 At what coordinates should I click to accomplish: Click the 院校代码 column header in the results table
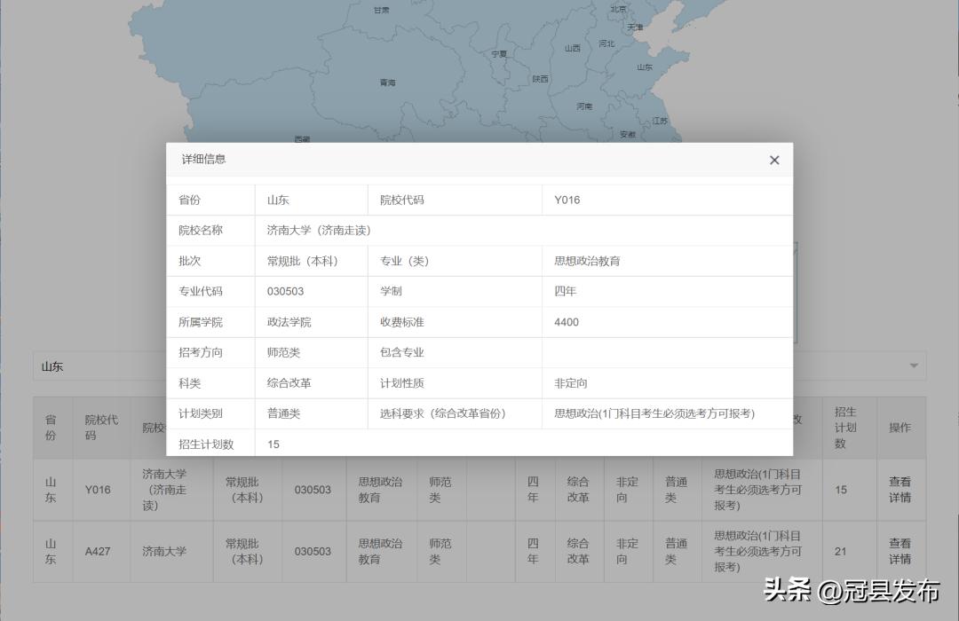(x=101, y=428)
